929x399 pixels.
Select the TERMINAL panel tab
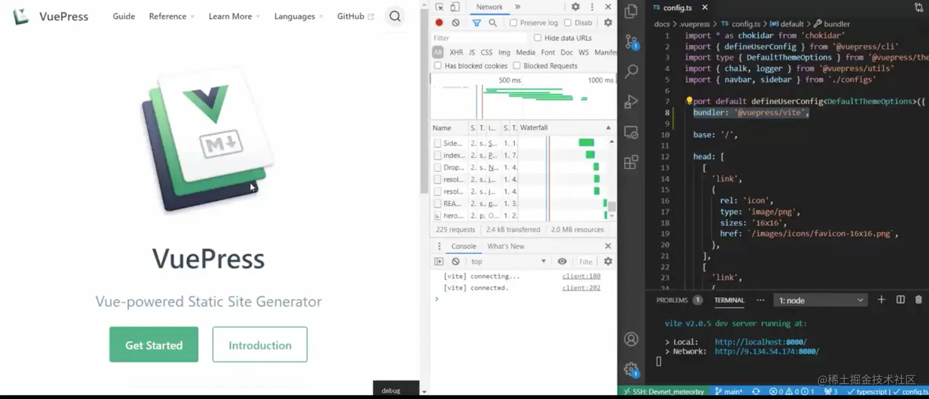(729, 300)
